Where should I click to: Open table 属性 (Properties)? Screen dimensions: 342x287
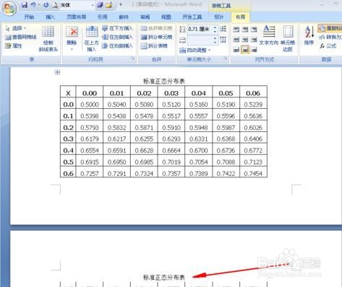pyautogui.click(x=14, y=45)
